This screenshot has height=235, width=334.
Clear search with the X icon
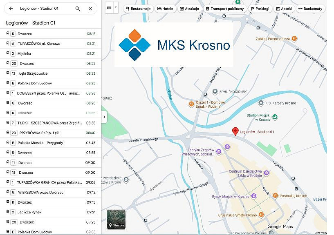click(x=90, y=9)
